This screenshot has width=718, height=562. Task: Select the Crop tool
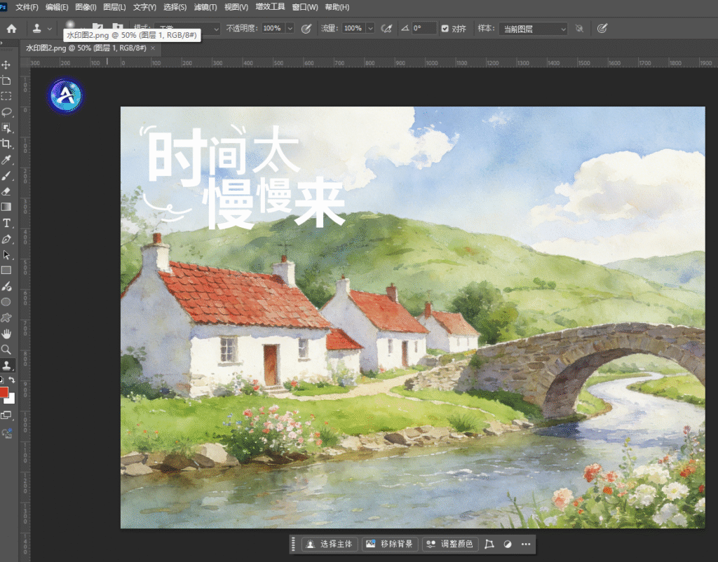[6, 144]
